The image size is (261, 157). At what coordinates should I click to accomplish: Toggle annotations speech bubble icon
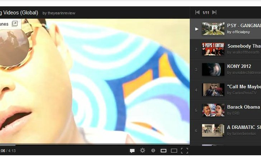(x=132, y=151)
